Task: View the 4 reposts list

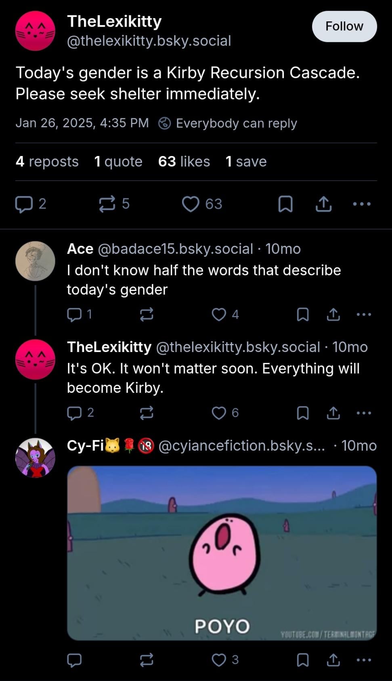Action: coord(47,162)
